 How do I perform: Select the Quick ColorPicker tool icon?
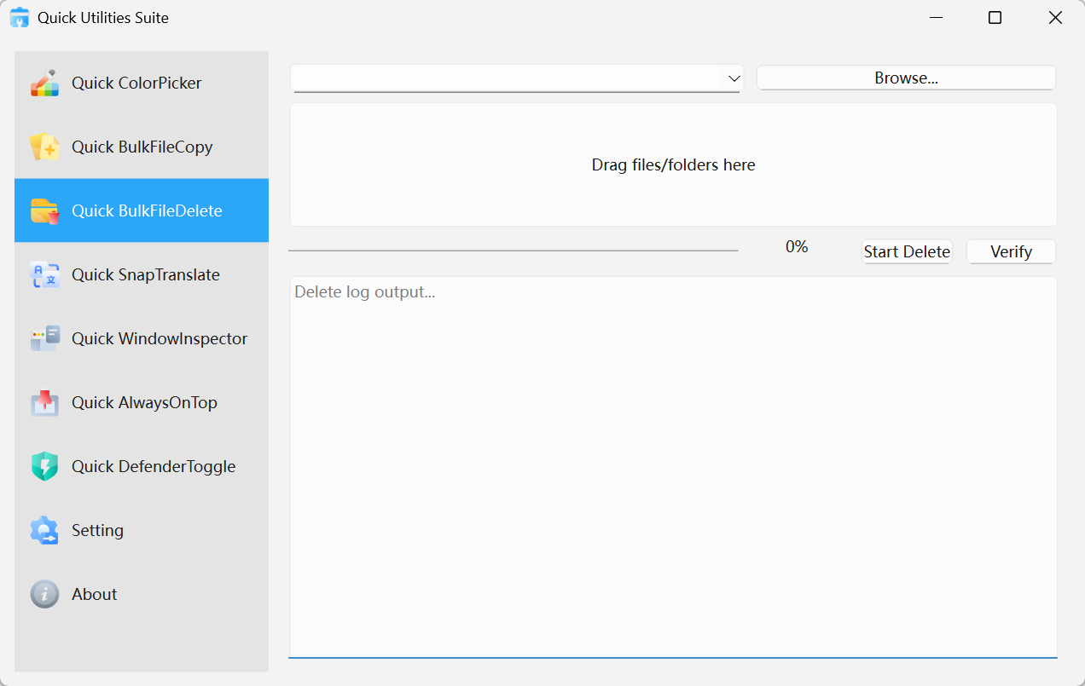tap(44, 82)
